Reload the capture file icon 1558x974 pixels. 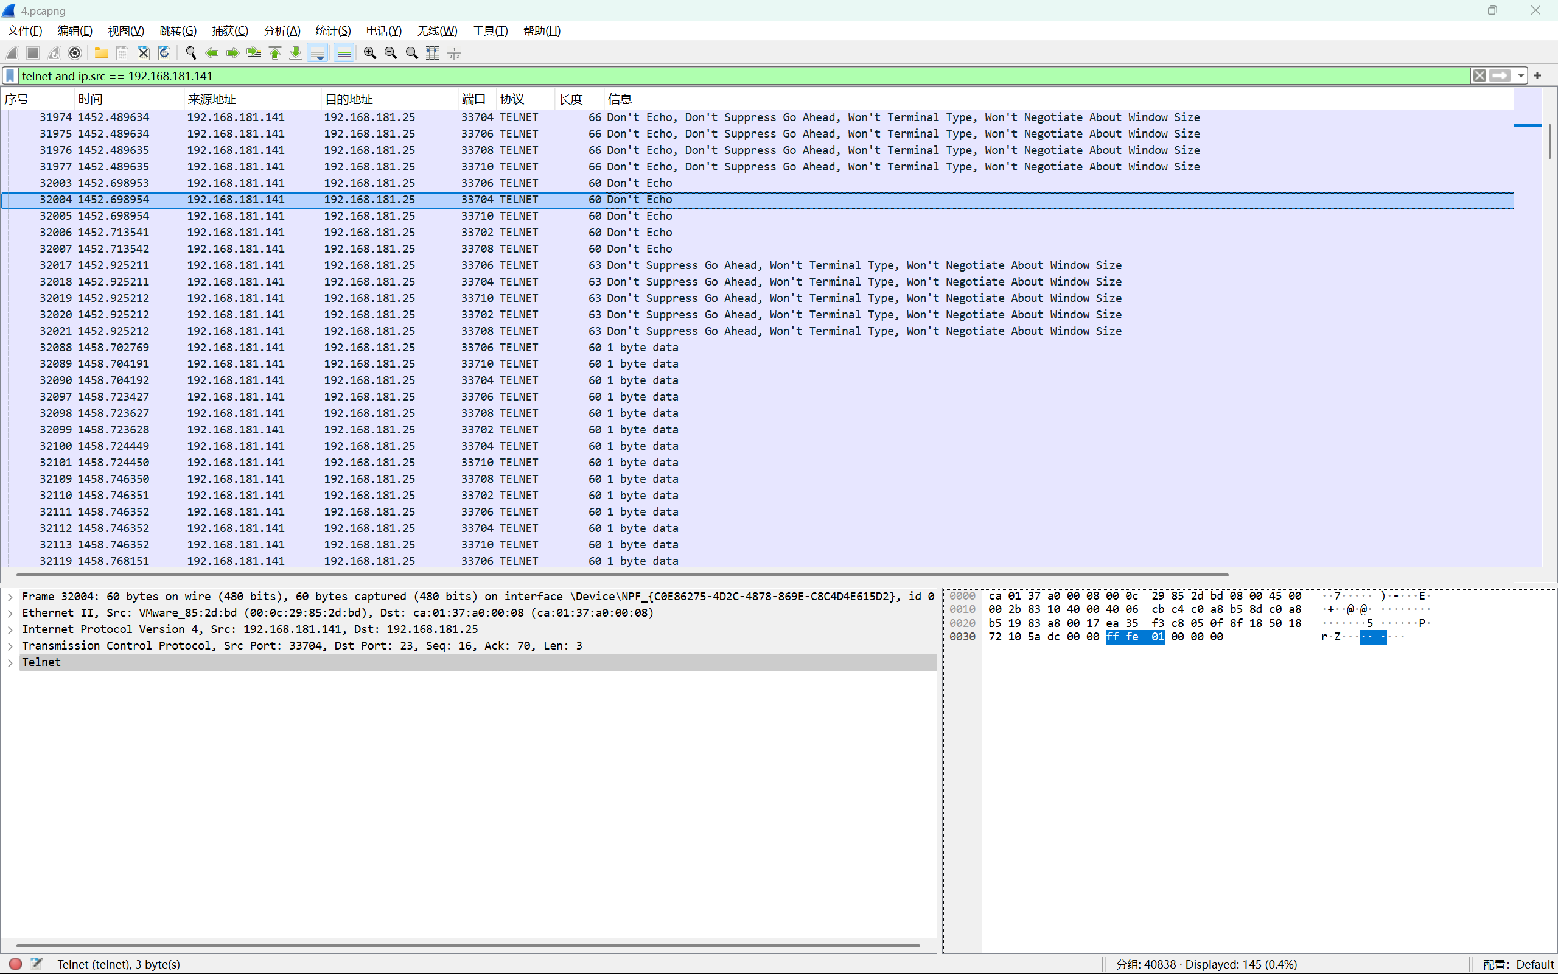[164, 53]
